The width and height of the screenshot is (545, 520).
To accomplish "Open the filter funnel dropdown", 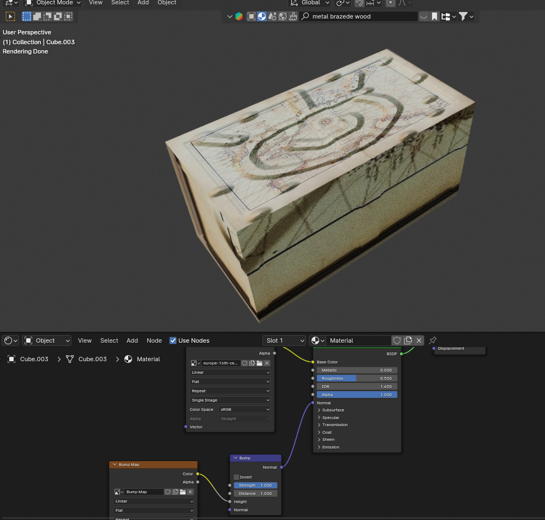I will (x=466, y=16).
